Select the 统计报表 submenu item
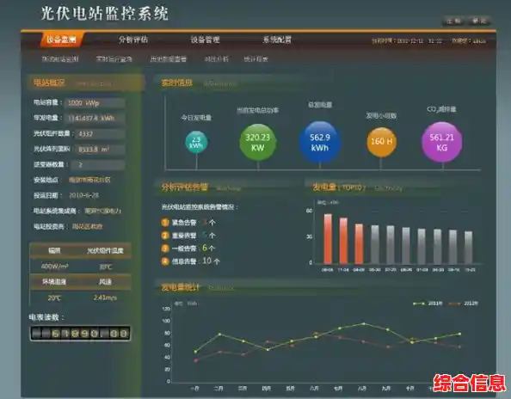 tap(255, 59)
